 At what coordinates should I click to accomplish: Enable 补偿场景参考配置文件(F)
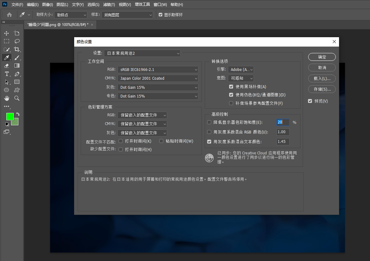(x=231, y=103)
